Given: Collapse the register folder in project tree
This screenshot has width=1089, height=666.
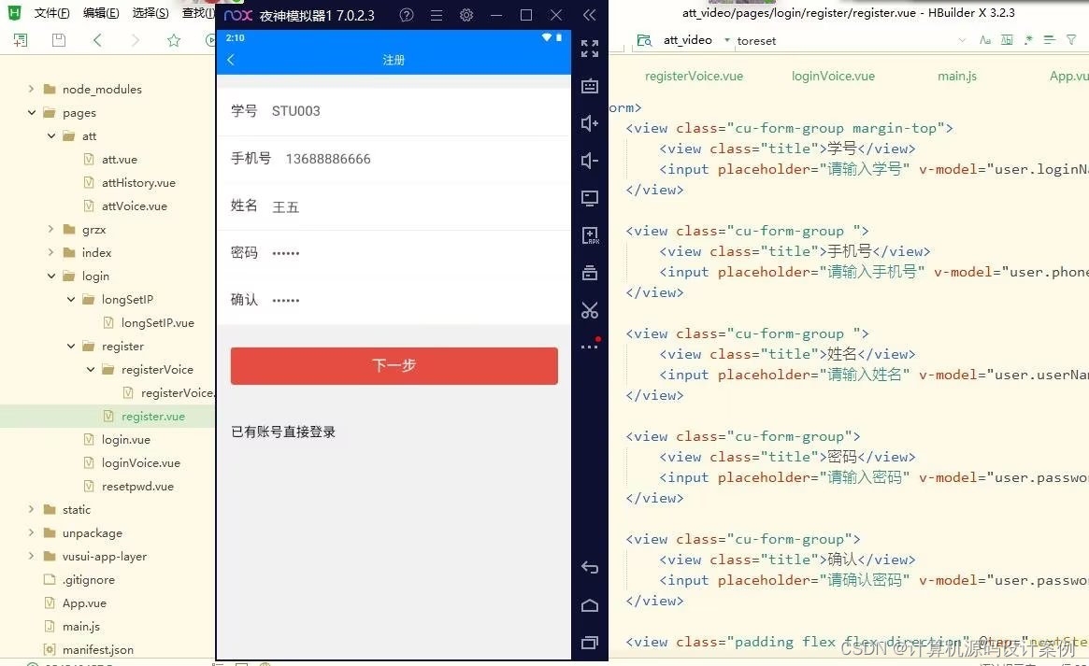Looking at the screenshot, I should tap(70, 346).
